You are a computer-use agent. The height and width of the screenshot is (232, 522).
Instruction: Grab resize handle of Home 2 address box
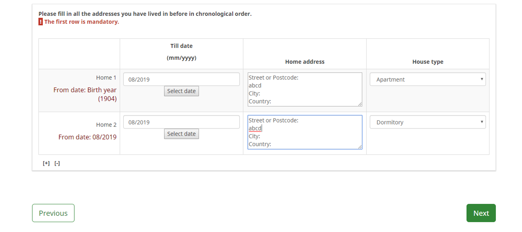pyautogui.click(x=359, y=147)
